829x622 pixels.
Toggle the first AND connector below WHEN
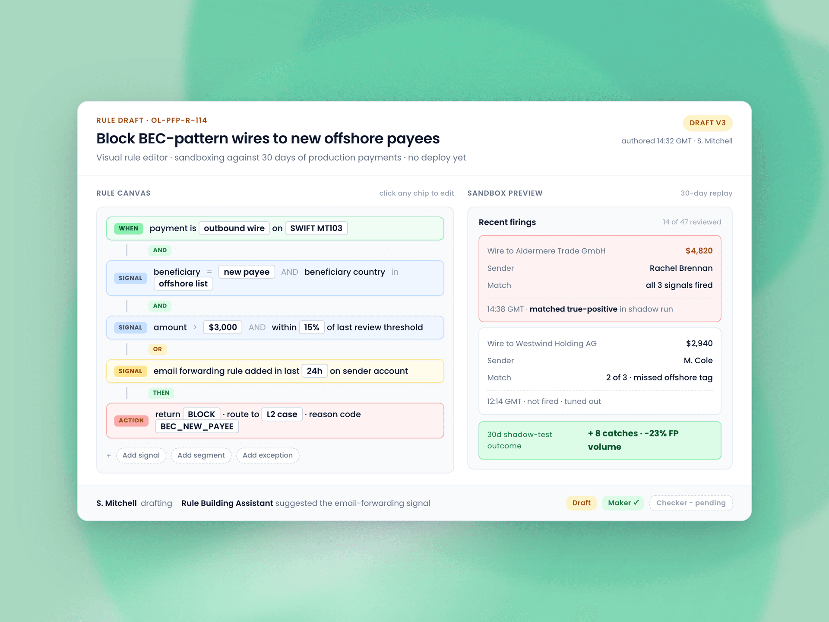coord(160,250)
